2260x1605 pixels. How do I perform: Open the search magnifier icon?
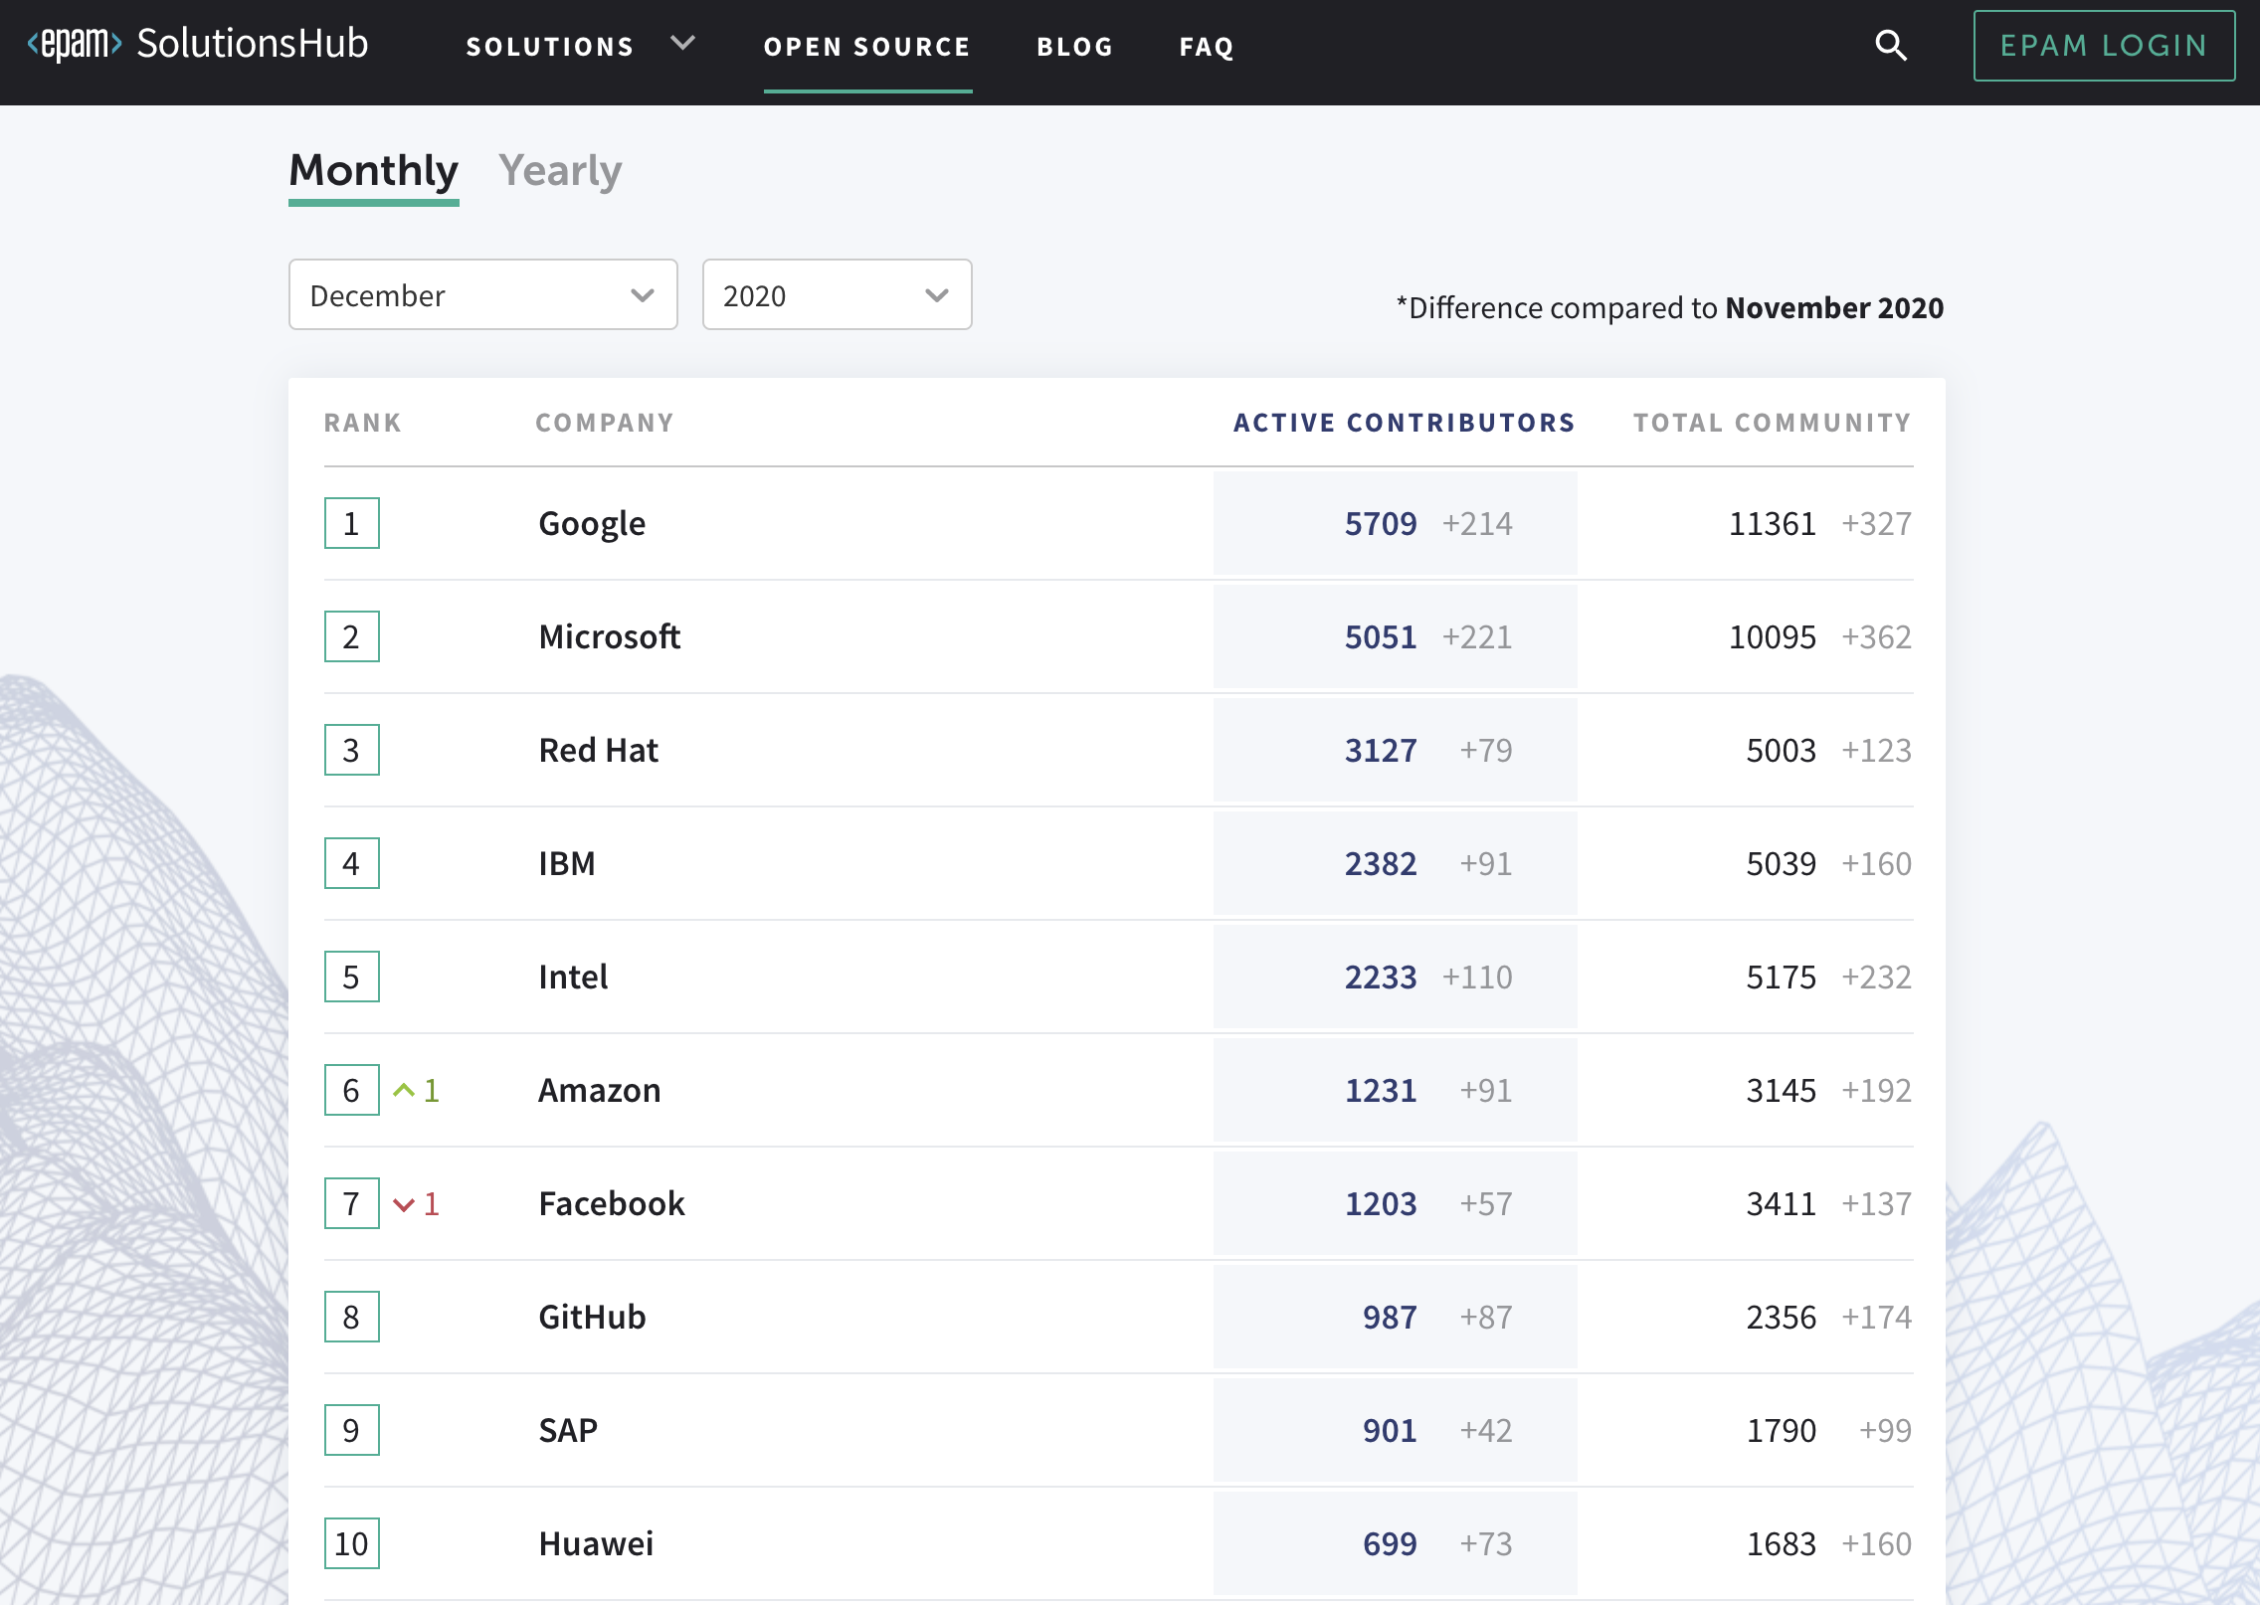(x=1890, y=45)
